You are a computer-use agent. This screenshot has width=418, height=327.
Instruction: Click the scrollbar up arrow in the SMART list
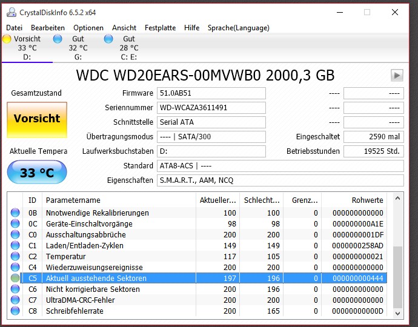click(397, 199)
